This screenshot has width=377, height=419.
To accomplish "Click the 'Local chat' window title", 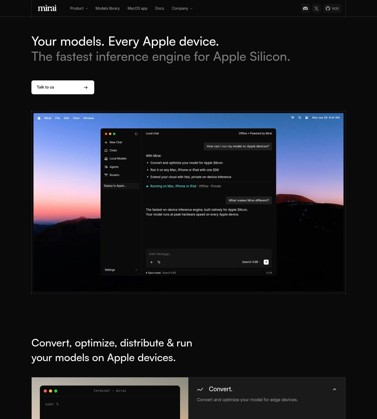I will coord(152,134).
